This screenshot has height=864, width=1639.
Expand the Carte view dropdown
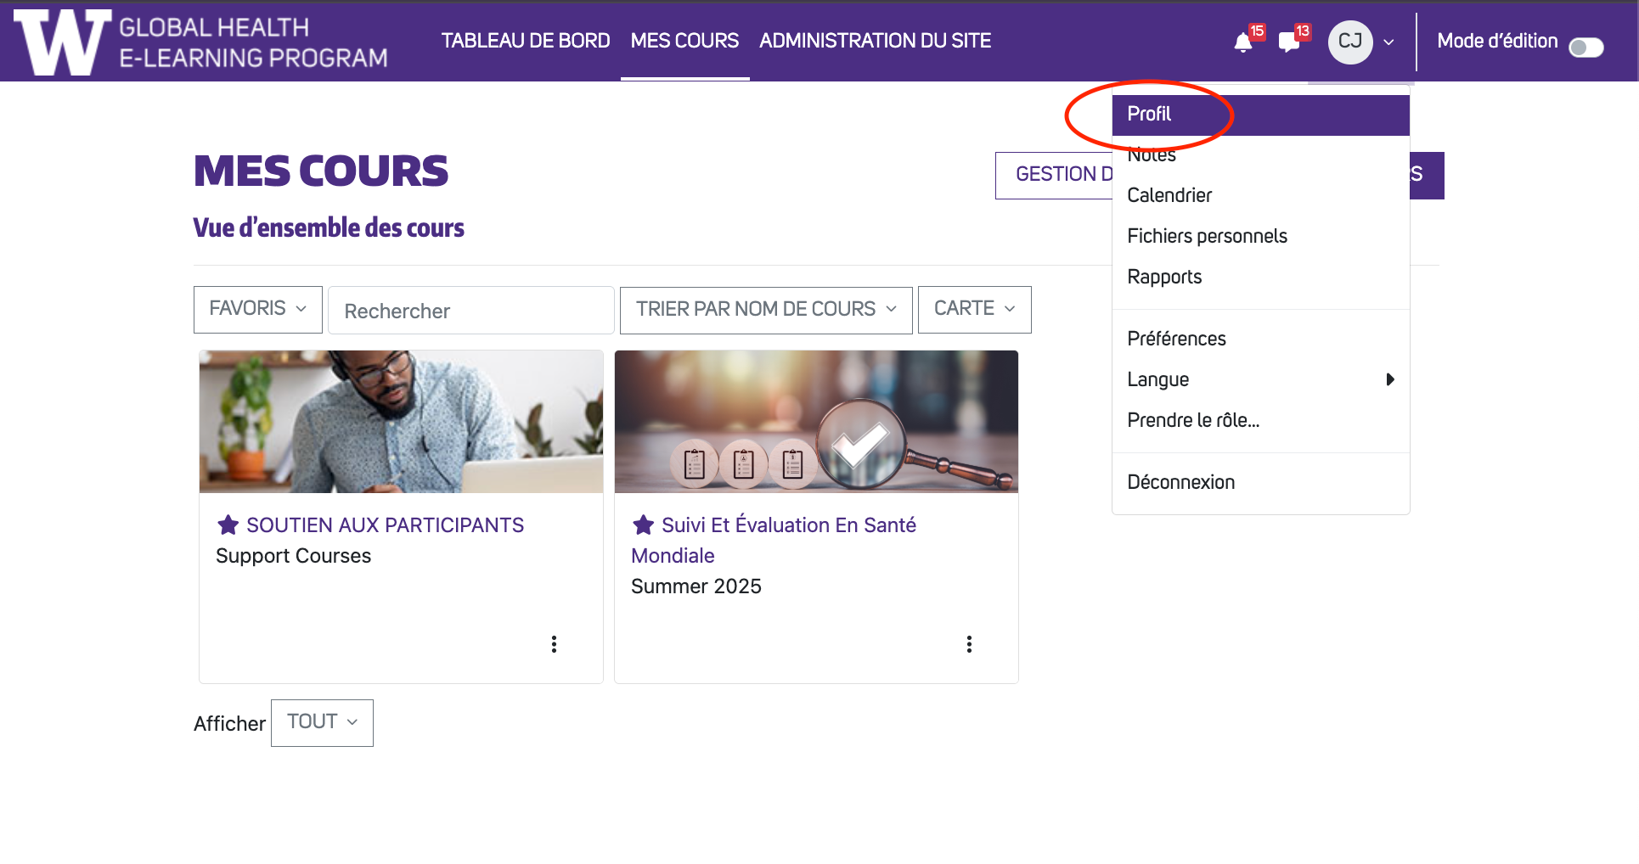[x=974, y=309]
